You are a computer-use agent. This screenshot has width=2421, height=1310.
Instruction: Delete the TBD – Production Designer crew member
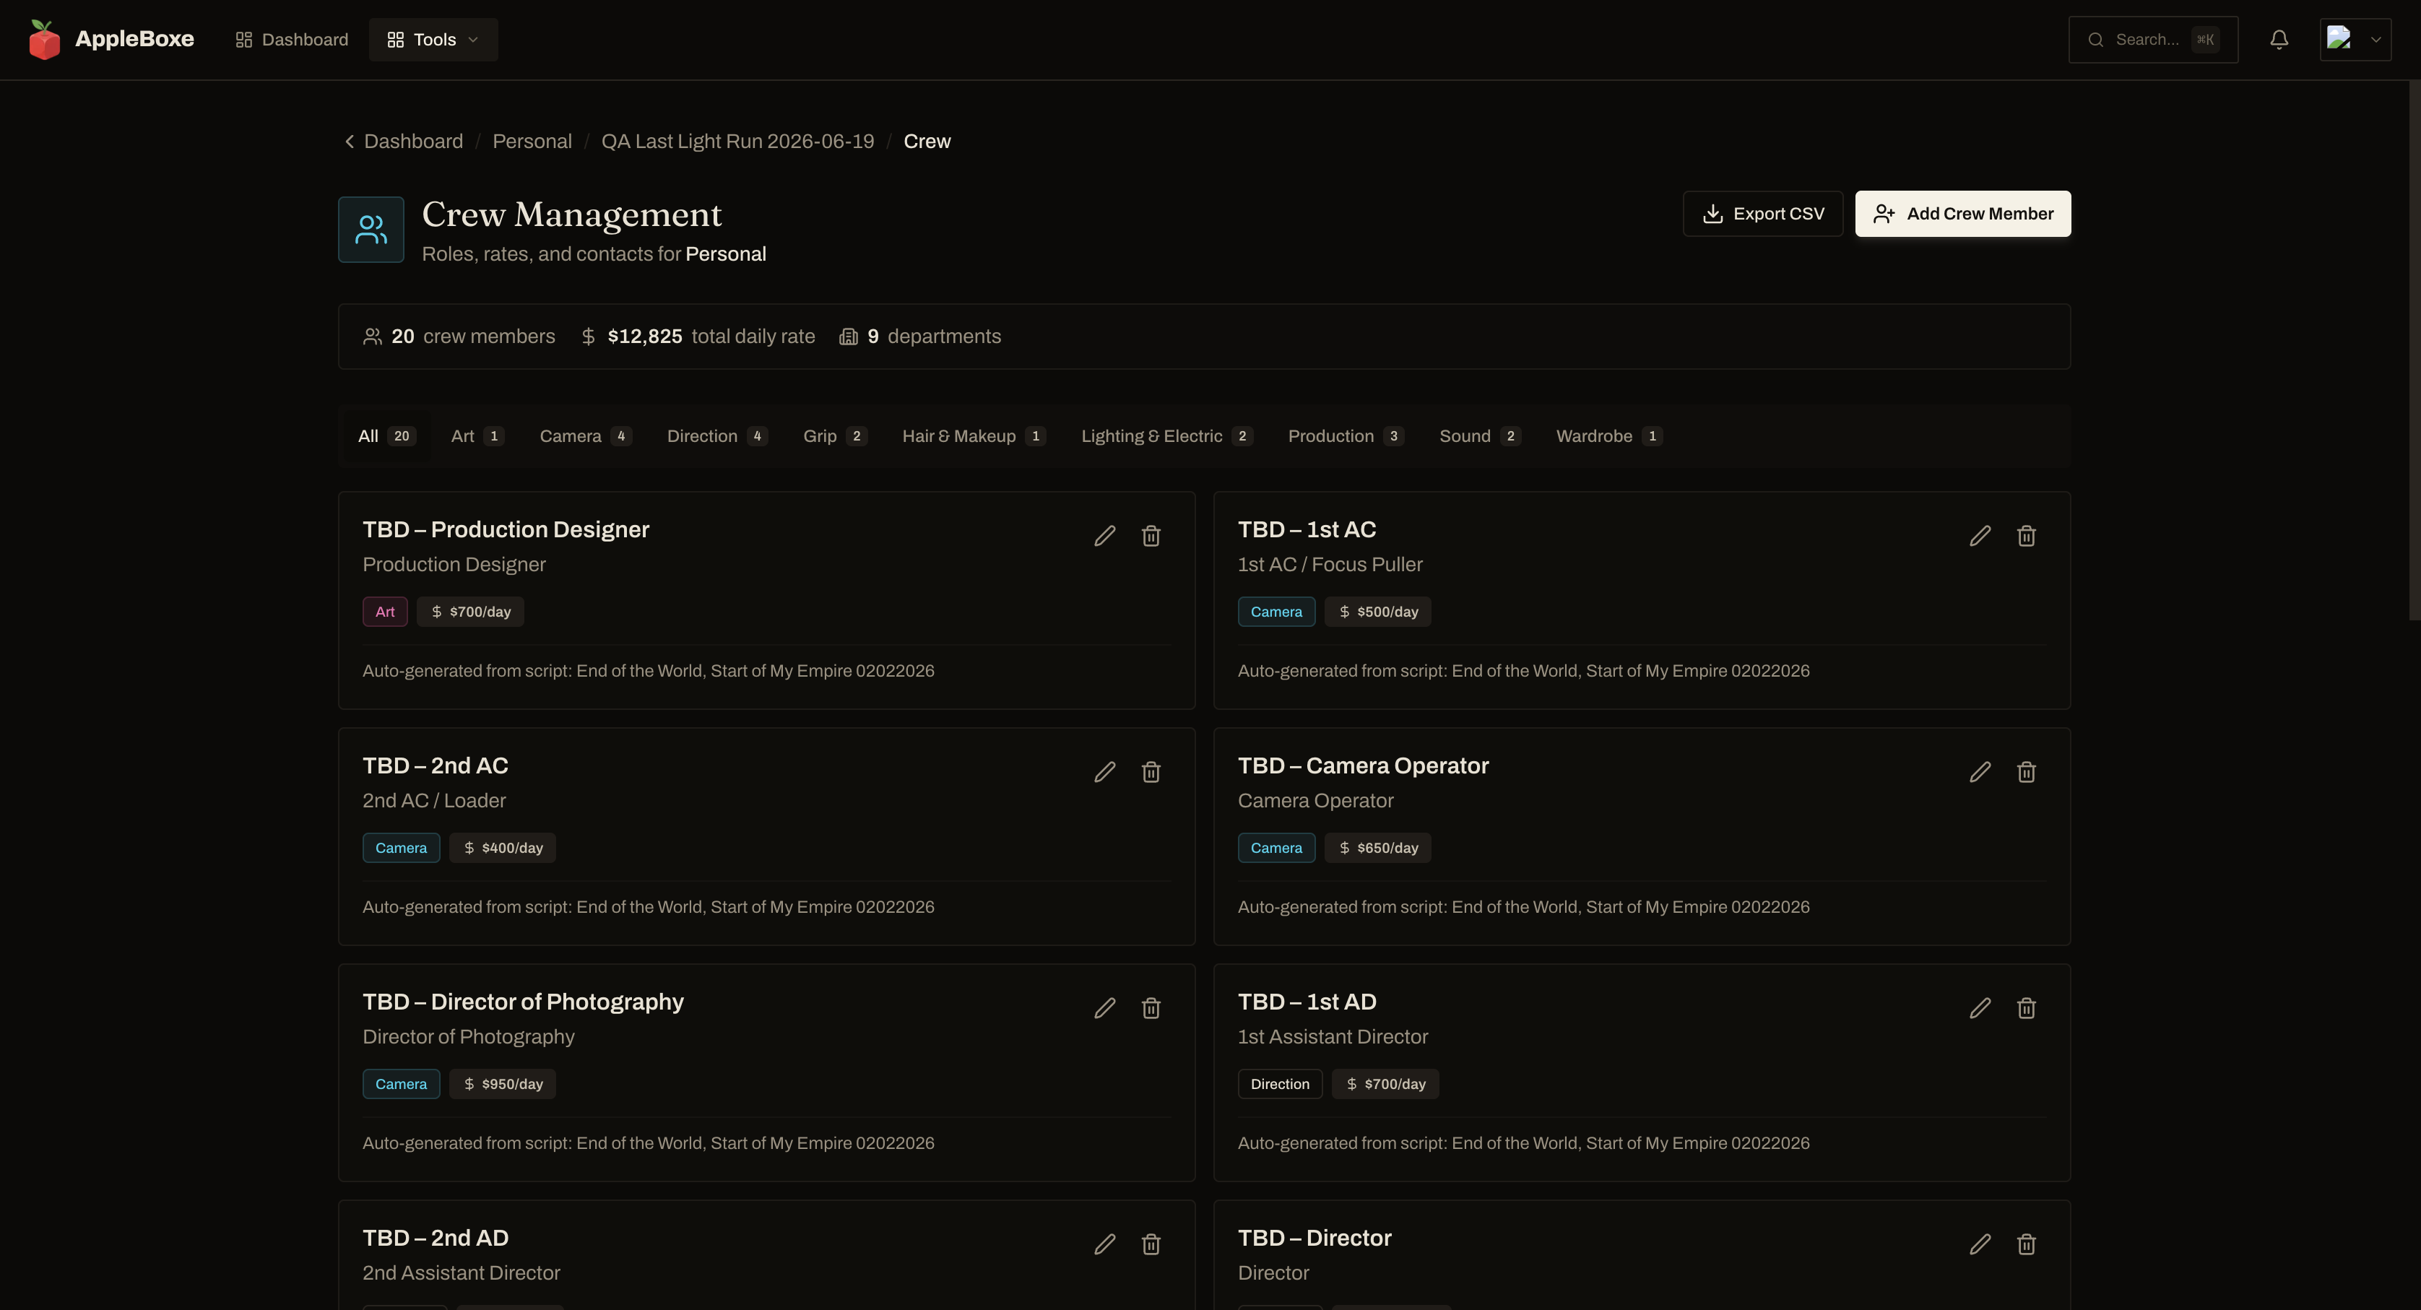pos(1151,536)
